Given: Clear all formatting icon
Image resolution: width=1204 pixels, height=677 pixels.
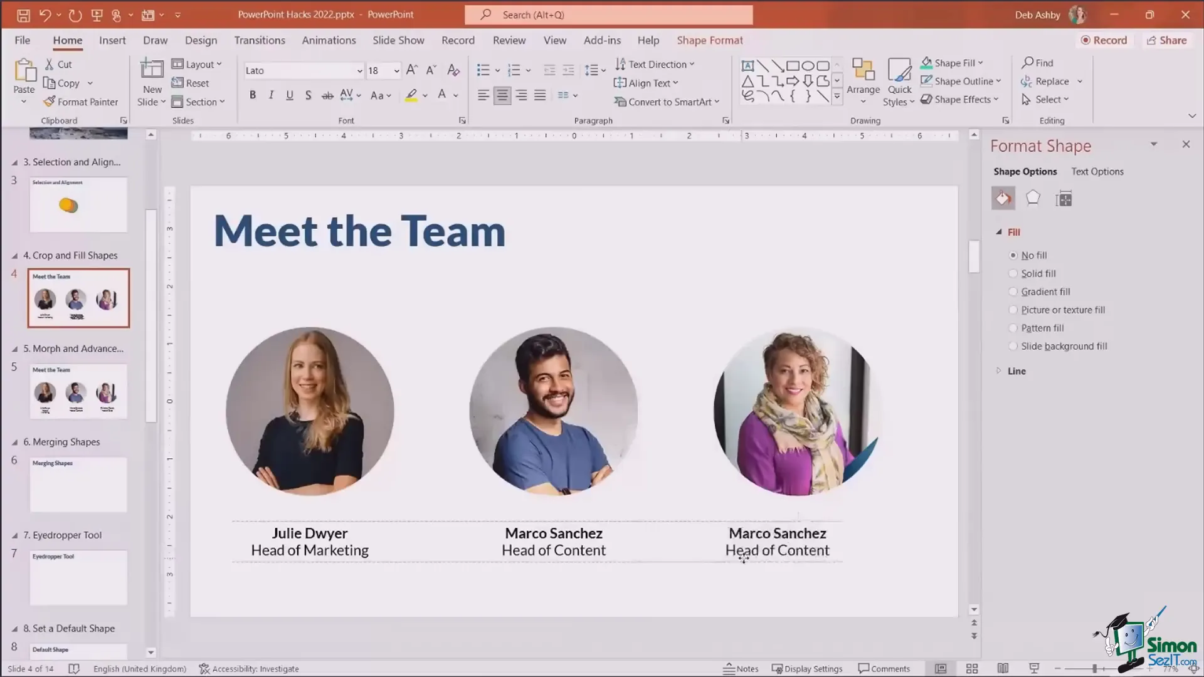Looking at the screenshot, I should click(x=453, y=70).
